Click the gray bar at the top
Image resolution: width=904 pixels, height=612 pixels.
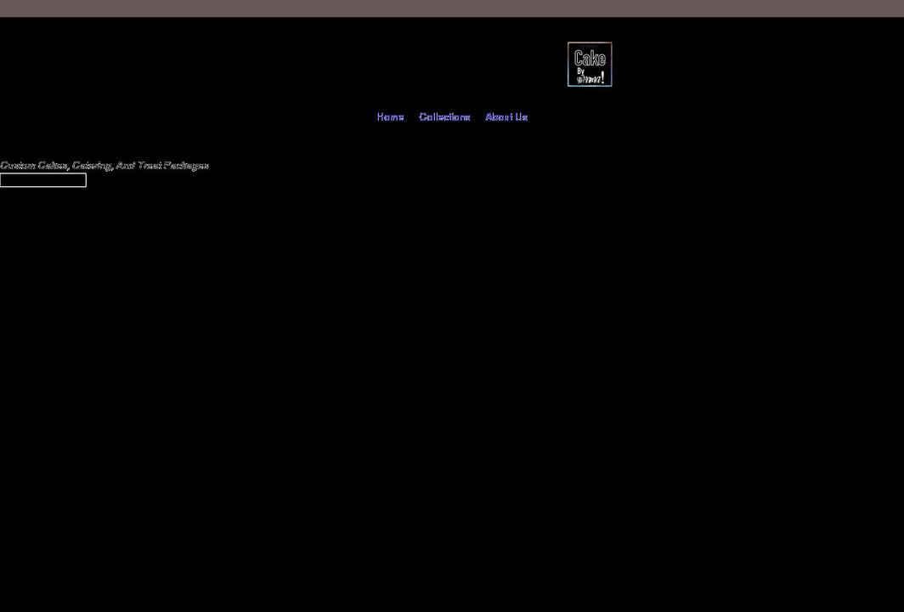tap(452, 7)
